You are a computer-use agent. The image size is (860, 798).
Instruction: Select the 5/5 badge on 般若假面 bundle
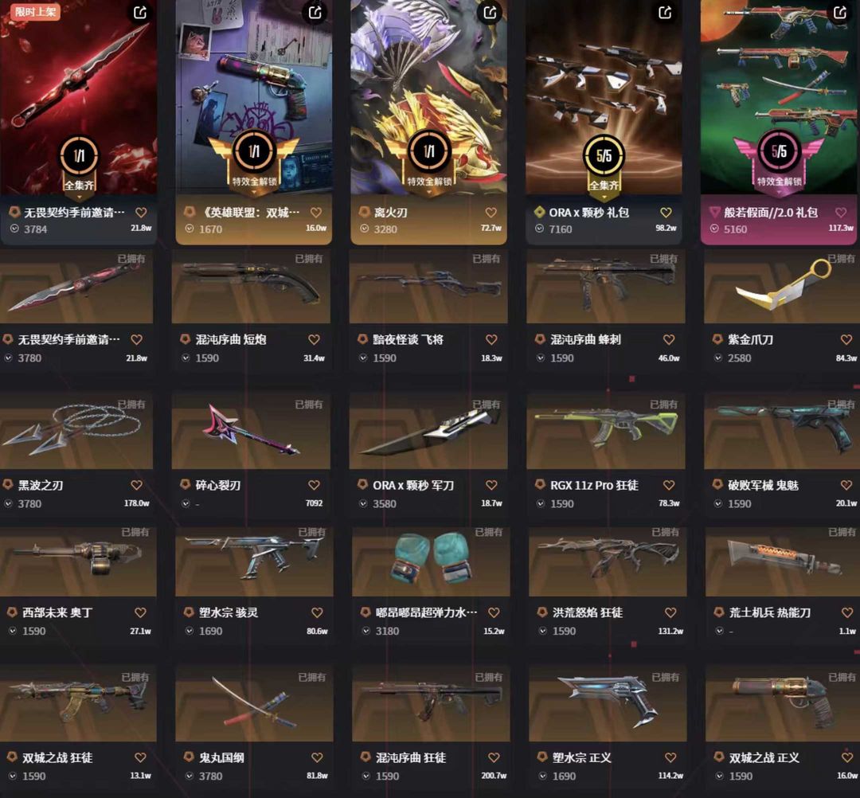[779, 151]
